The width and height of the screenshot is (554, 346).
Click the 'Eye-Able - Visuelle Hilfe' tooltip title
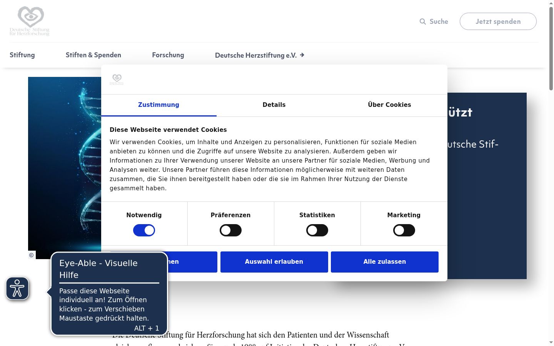[x=98, y=269]
